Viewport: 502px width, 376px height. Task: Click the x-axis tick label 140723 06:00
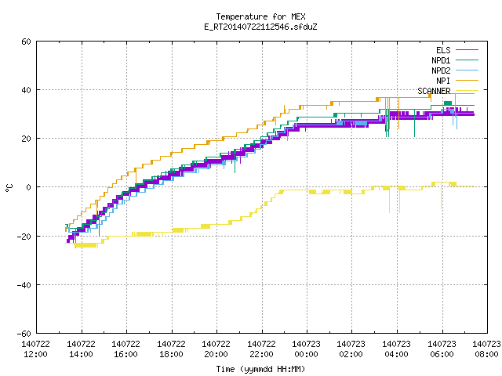point(442,349)
